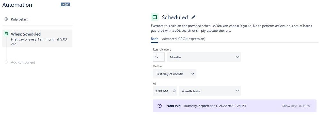Click the Scheduled heading title

click(x=175, y=17)
